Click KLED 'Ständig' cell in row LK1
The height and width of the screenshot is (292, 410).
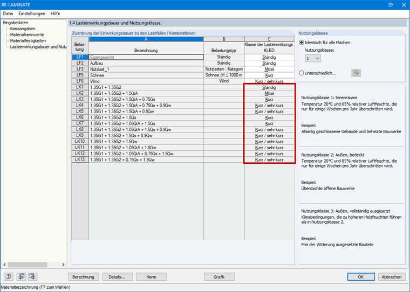coord(269,87)
